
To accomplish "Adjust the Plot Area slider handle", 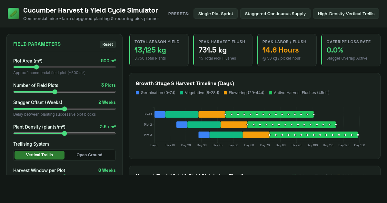I will point(36,67).
